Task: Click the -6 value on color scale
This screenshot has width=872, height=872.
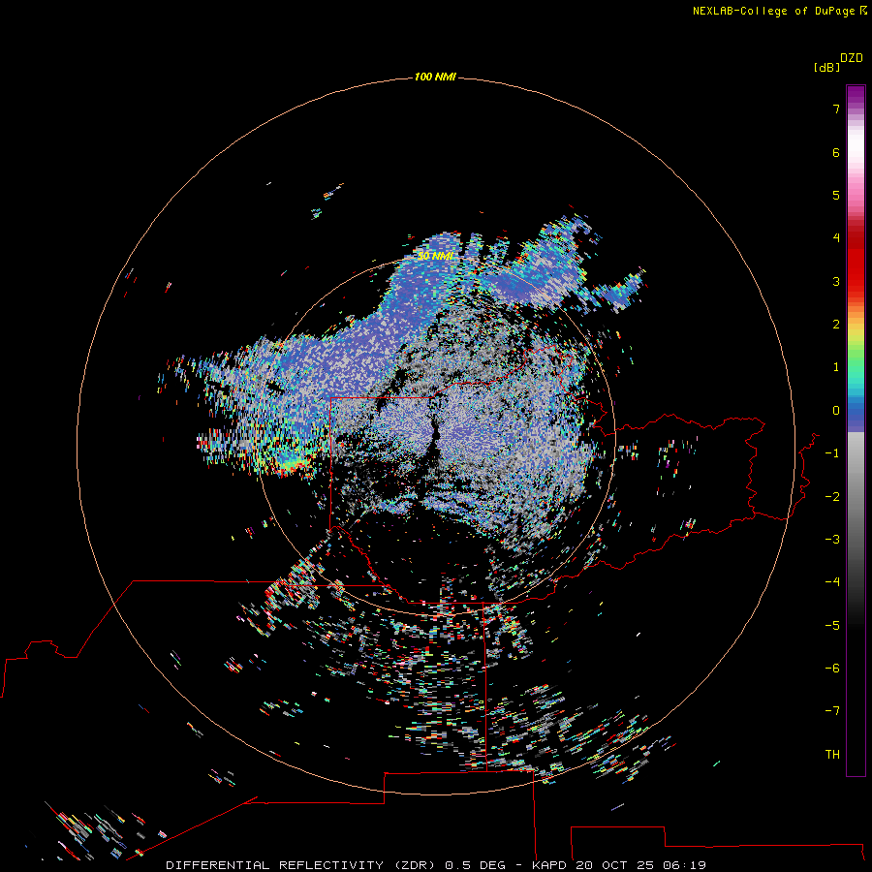Action: (832, 669)
